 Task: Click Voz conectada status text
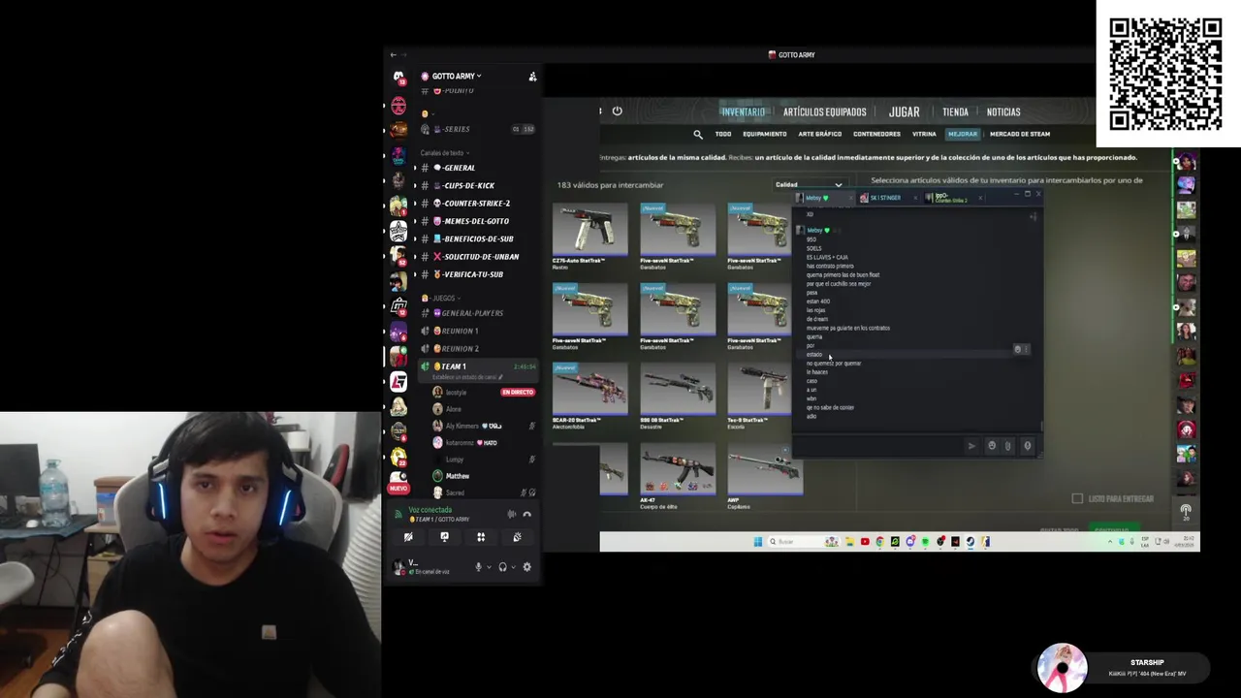pos(430,510)
